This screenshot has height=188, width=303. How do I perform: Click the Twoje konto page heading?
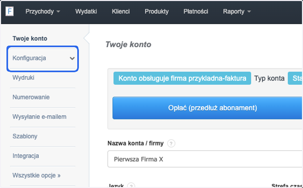pyautogui.click(x=128, y=45)
